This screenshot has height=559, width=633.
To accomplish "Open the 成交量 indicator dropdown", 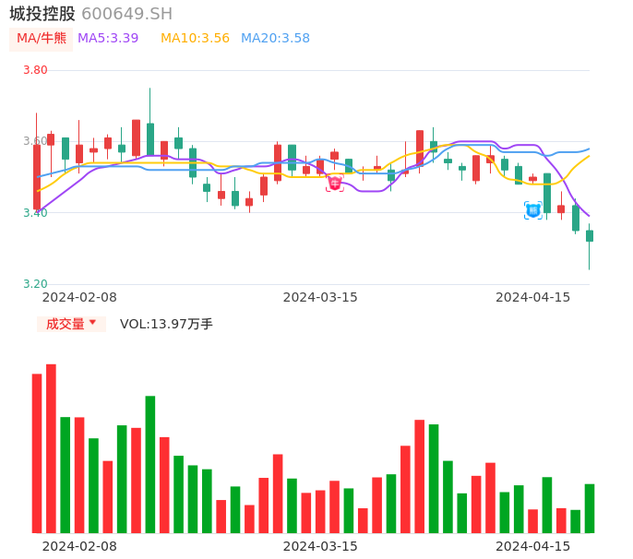I will pos(66,324).
